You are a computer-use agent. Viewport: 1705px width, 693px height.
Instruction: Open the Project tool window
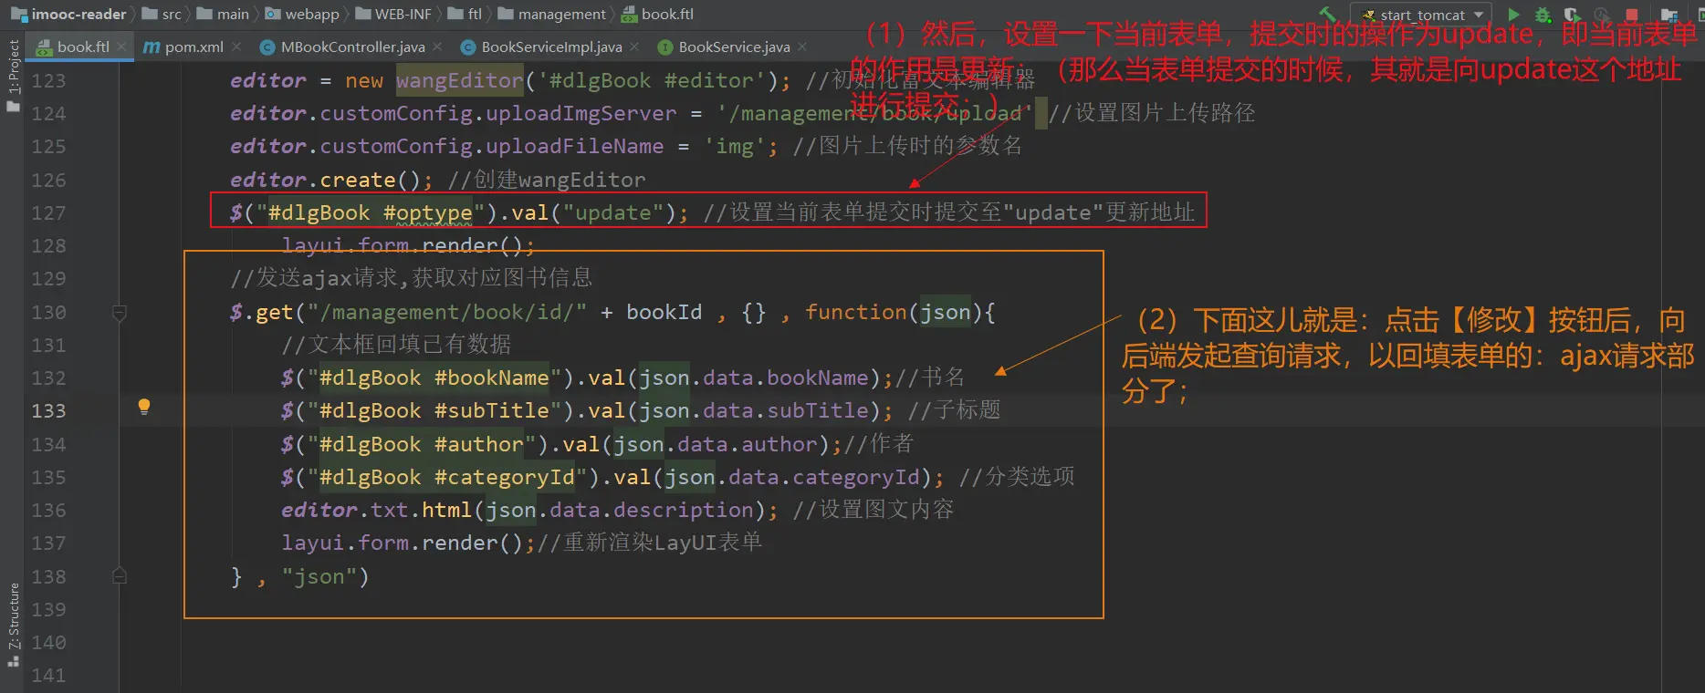14,75
